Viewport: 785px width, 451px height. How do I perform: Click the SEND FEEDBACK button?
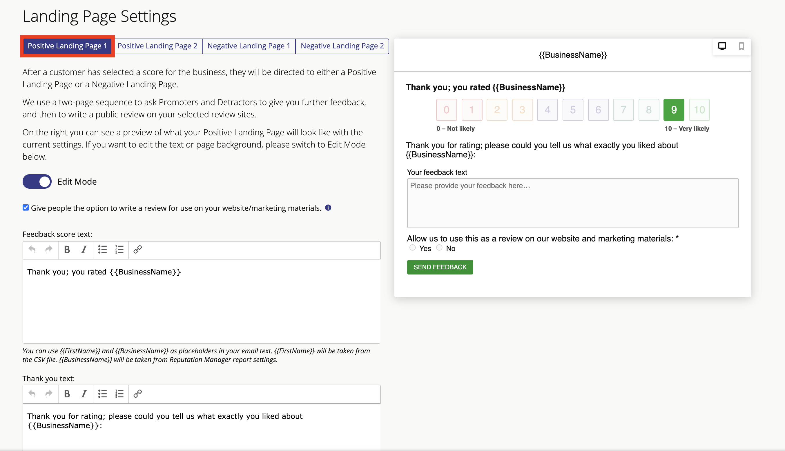(x=440, y=267)
